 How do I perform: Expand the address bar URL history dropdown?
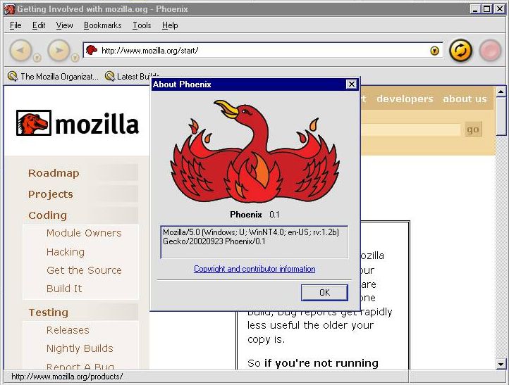click(x=434, y=51)
